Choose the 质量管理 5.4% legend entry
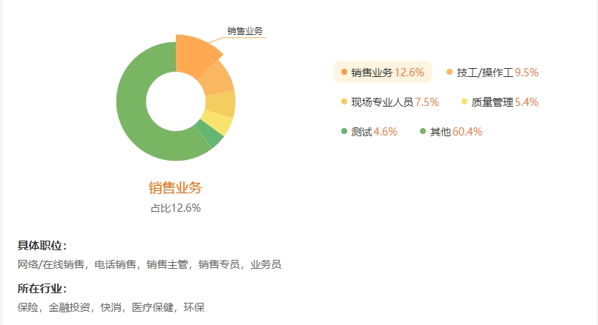The width and height of the screenshot is (598, 325). click(499, 101)
